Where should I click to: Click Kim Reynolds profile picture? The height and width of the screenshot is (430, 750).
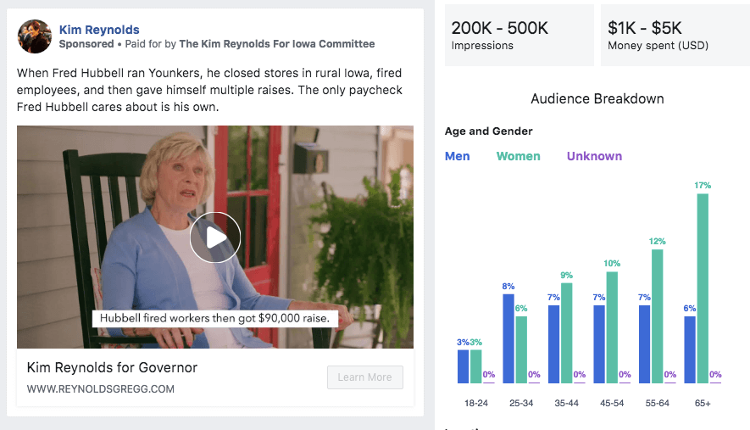(35, 36)
